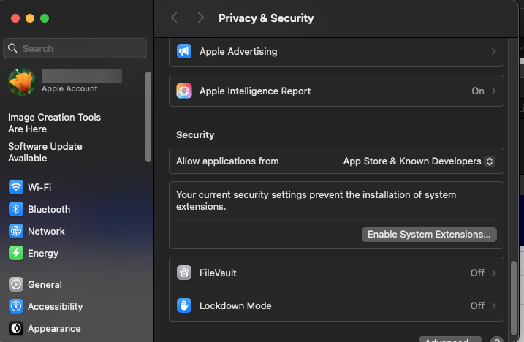This screenshot has width=524, height=342.
Task: Expand Apple Advertising row chevron
Action: click(x=493, y=52)
